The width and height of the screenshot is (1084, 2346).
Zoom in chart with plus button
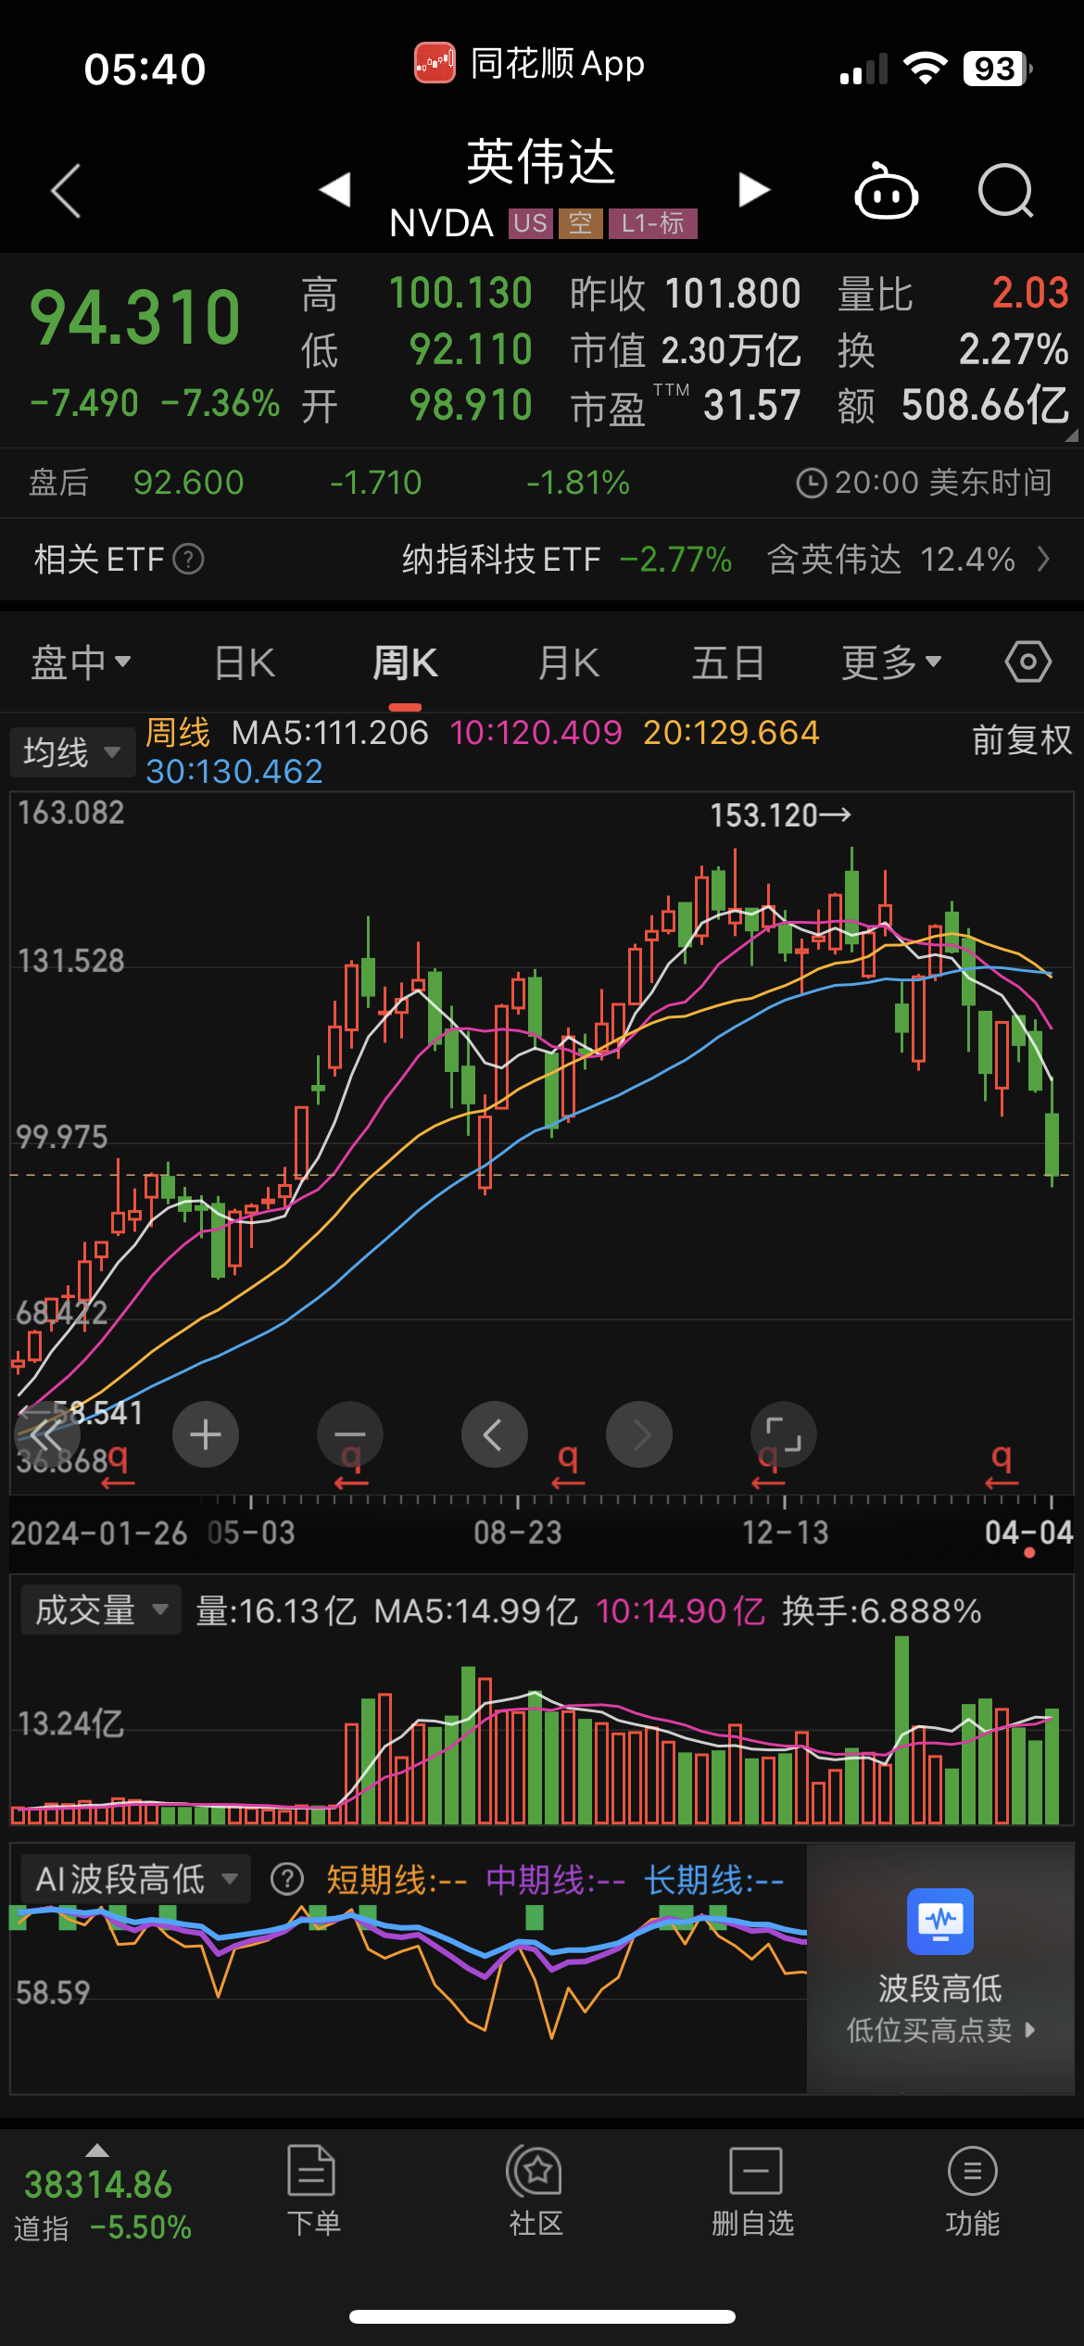coord(206,1435)
